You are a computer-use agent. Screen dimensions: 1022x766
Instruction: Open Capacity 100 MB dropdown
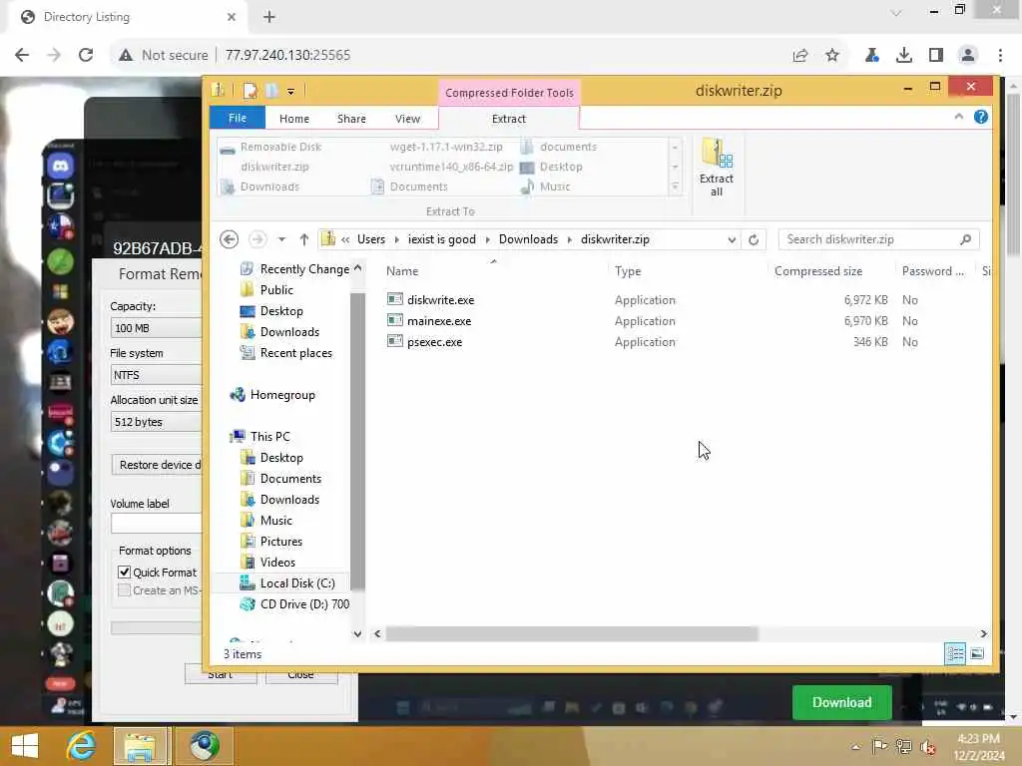click(x=157, y=327)
